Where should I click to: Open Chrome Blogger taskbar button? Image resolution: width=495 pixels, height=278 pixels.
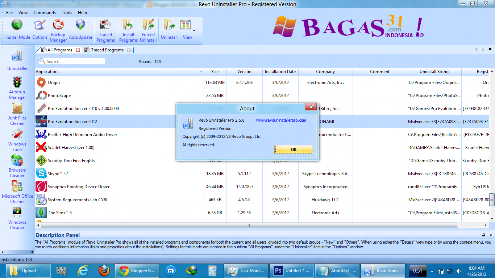137,271
